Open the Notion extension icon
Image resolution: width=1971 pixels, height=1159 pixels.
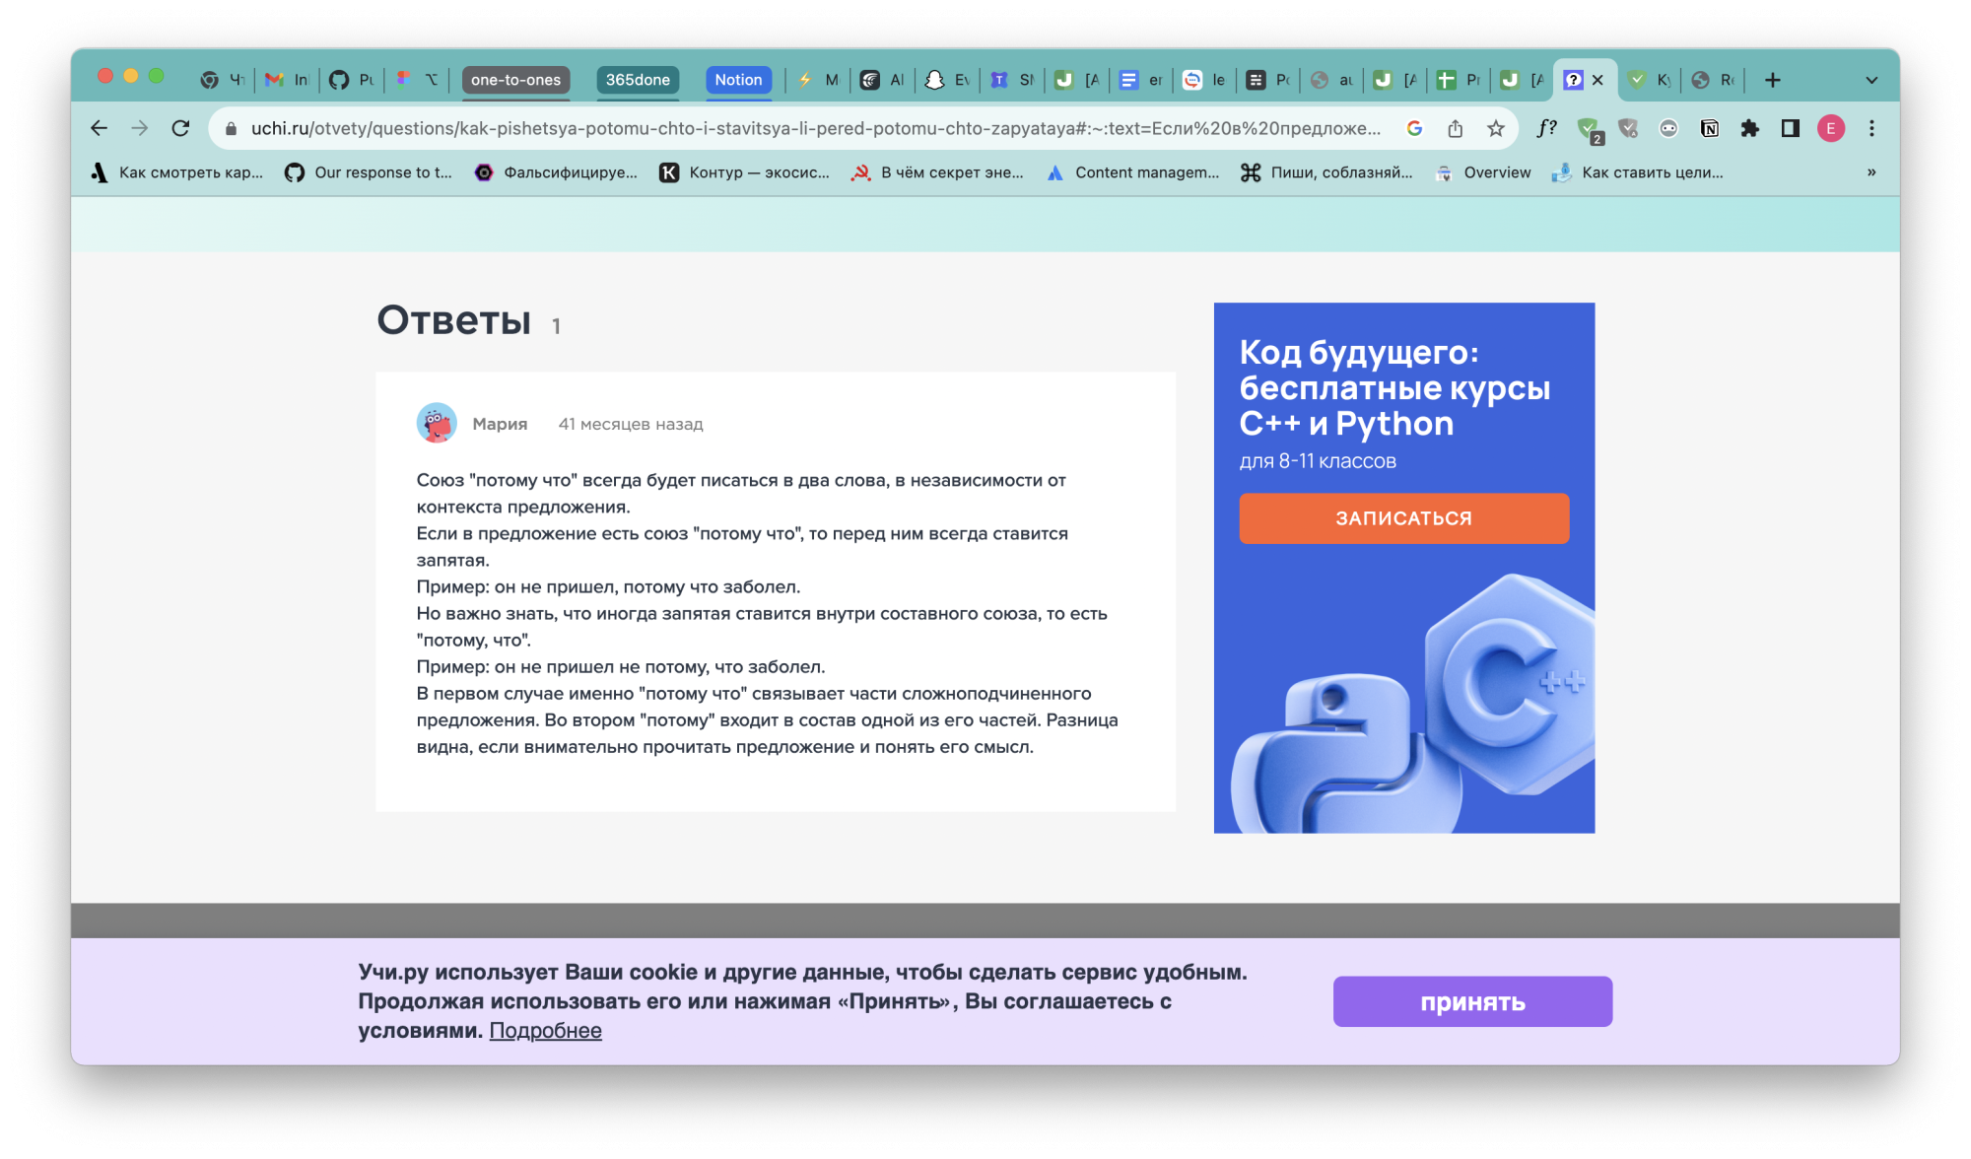click(1710, 128)
